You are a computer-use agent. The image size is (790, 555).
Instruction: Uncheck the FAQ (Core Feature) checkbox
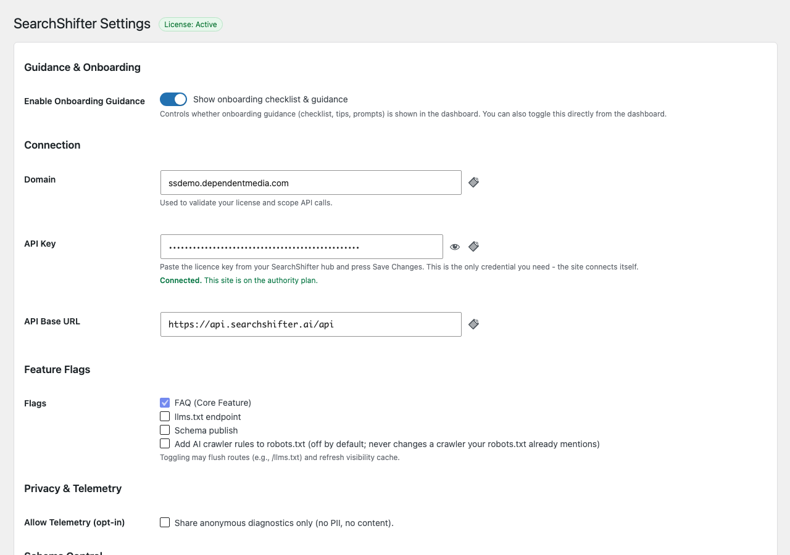pos(165,403)
